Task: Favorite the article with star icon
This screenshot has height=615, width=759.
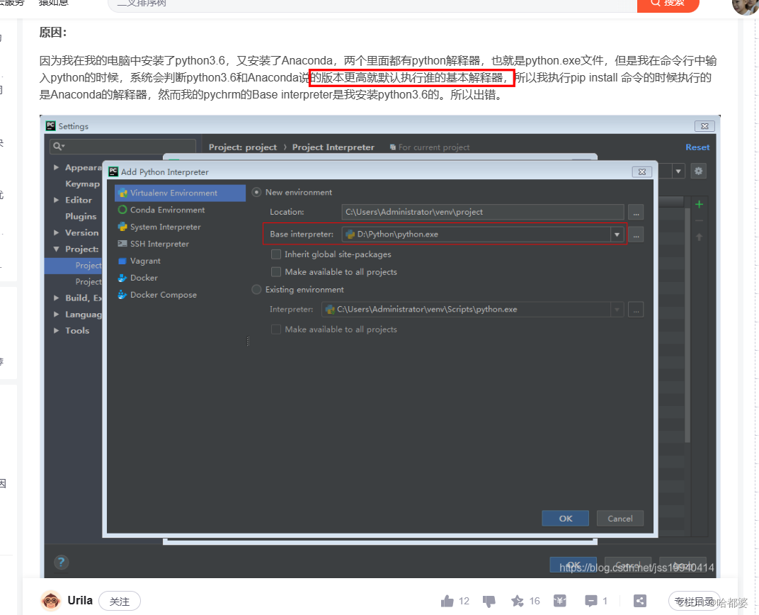Action: pyautogui.click(x=518, y=601)
